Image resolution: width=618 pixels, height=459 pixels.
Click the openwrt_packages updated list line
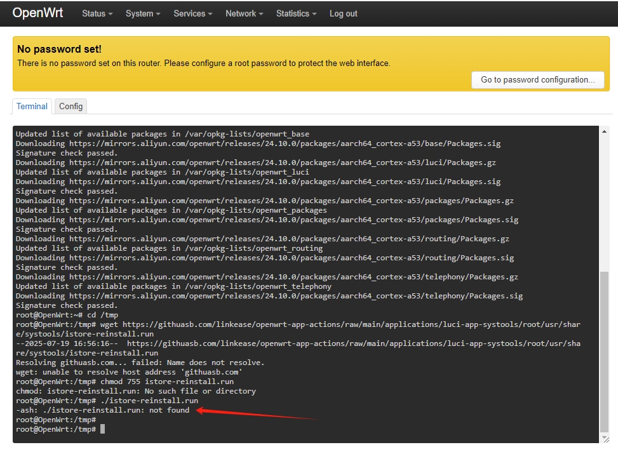click(171, 210)
